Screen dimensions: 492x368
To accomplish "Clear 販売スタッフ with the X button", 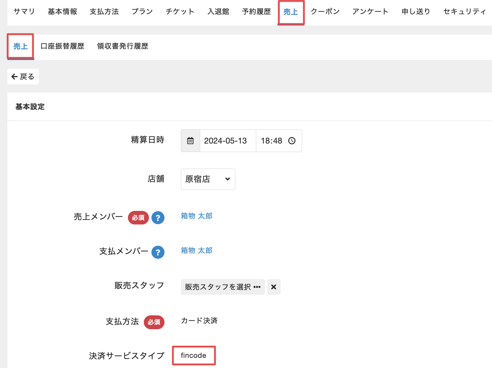I will pyautogui.click(x=274, y=287).
